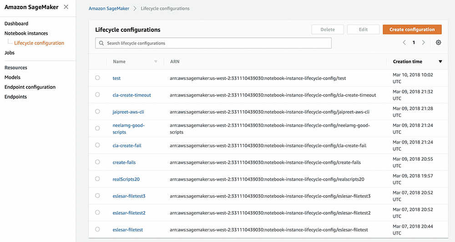Open Notebook instances in the sidebar

tap(26, 33)
